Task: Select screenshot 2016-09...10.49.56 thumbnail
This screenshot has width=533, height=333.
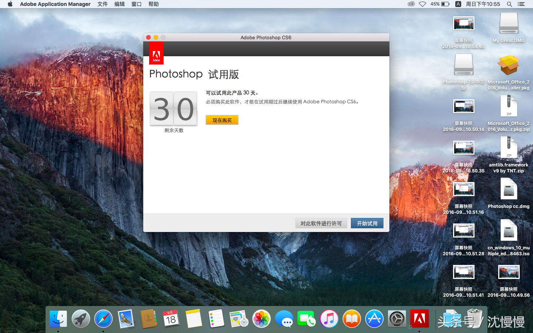Action: [x=509, y=272]
